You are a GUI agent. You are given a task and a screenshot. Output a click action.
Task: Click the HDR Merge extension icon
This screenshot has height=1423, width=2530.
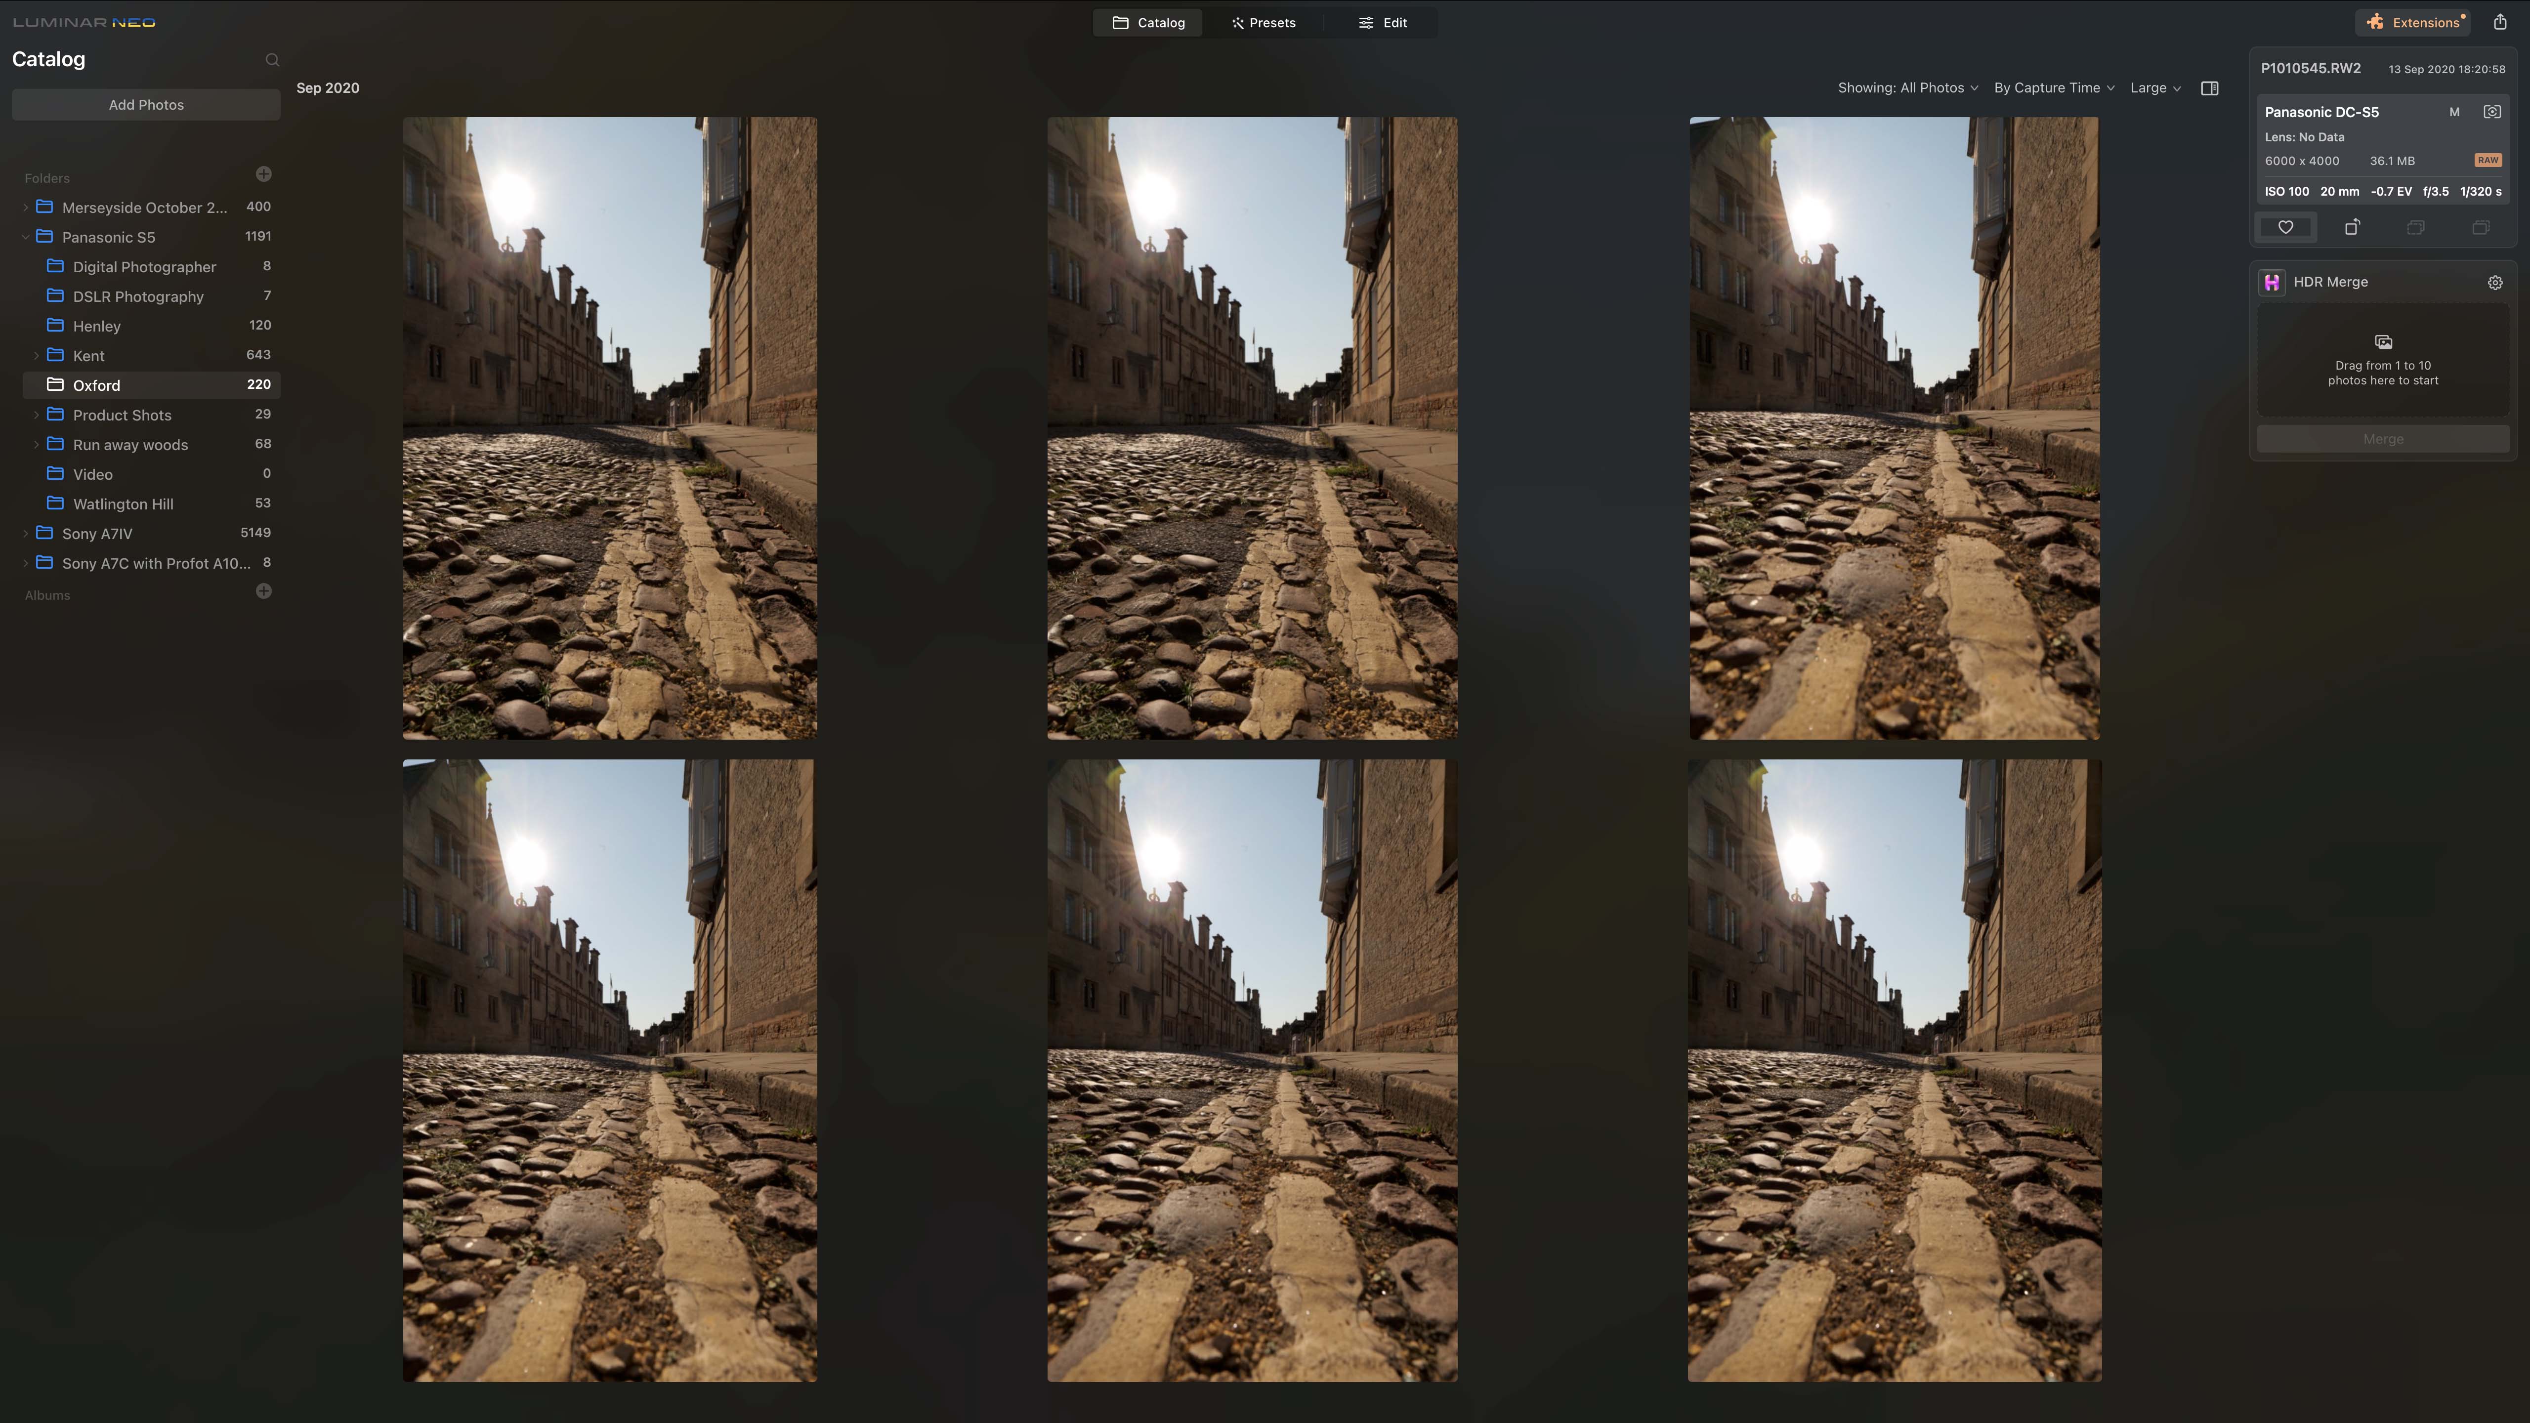(x=2272, y=283)
